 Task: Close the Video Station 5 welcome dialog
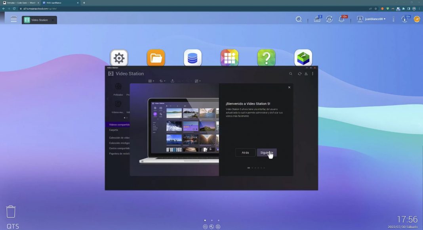coord(289,87)
